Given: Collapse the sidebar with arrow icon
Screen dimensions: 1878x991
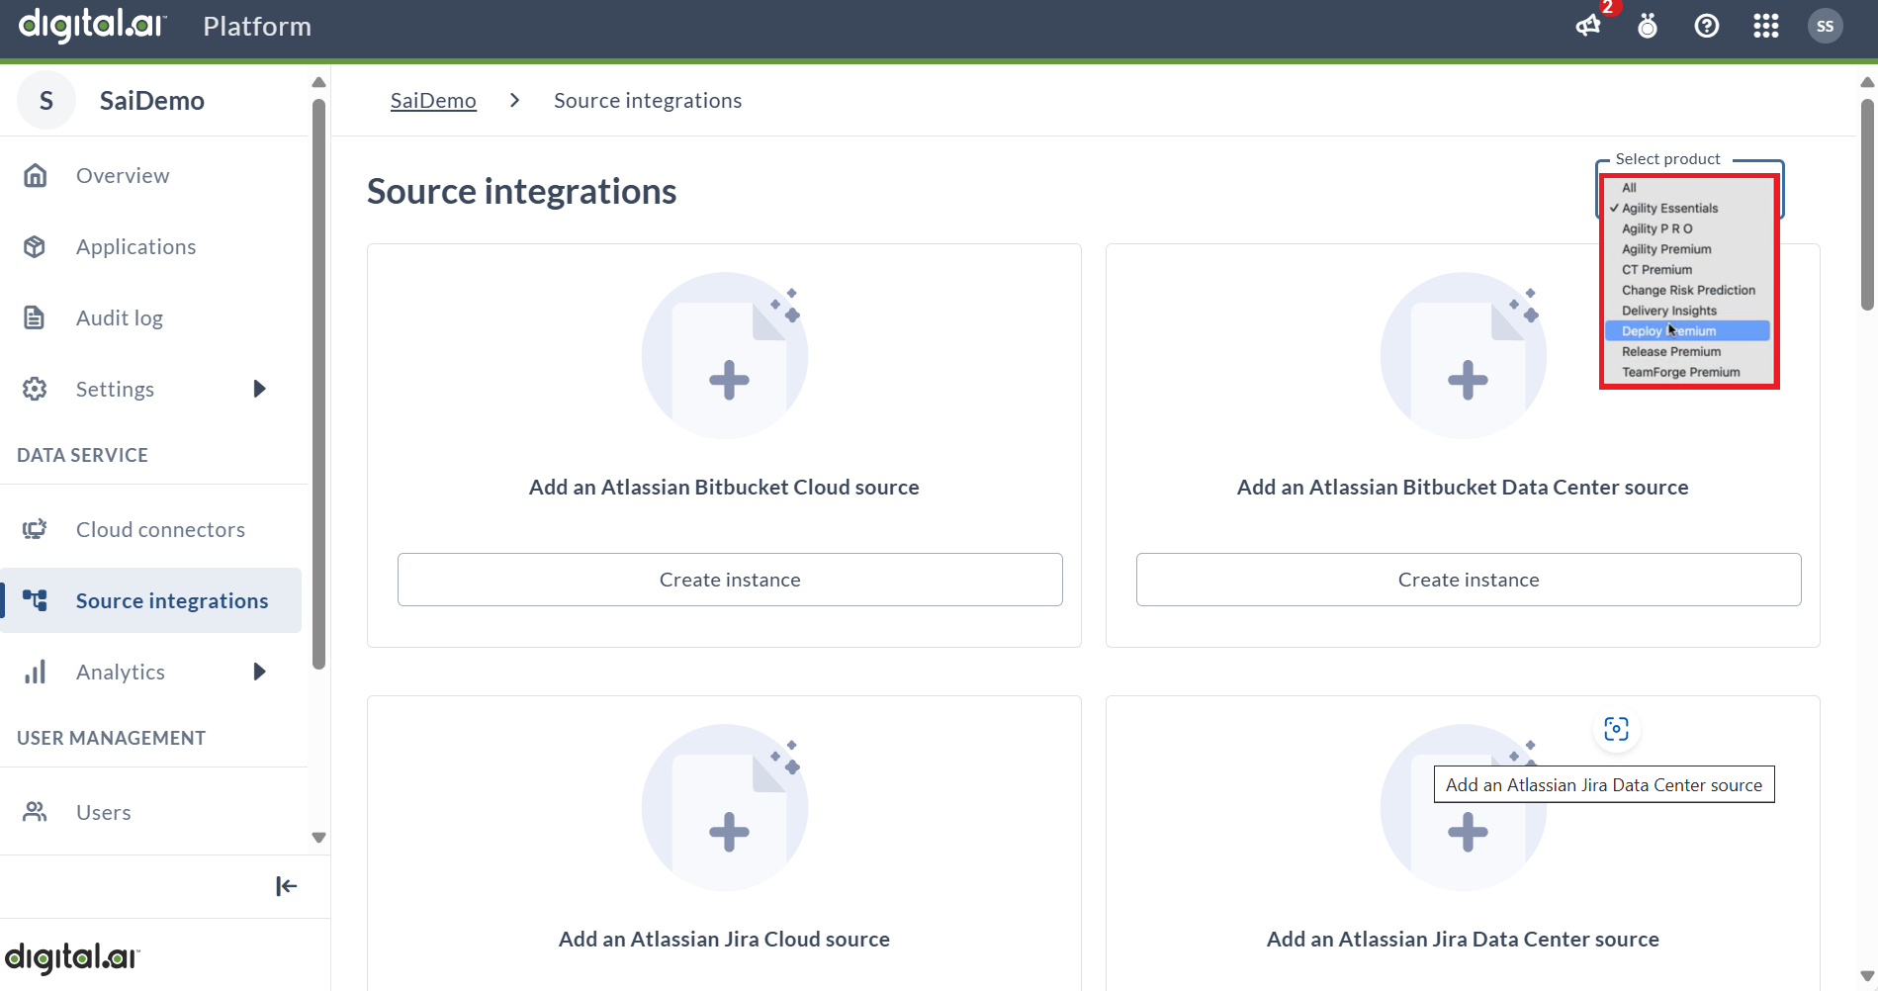Looking at the screenshot, I should 286,886.
